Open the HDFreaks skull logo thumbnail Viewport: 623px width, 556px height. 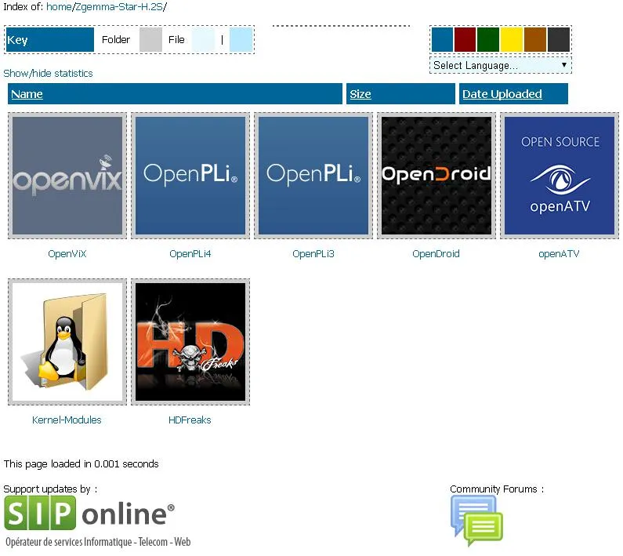[x=190, y=342]
